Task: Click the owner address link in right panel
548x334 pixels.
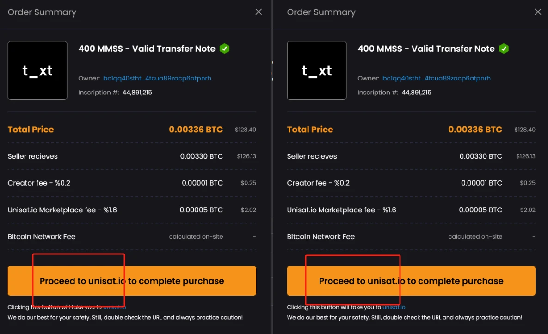Action: [437, 78]
